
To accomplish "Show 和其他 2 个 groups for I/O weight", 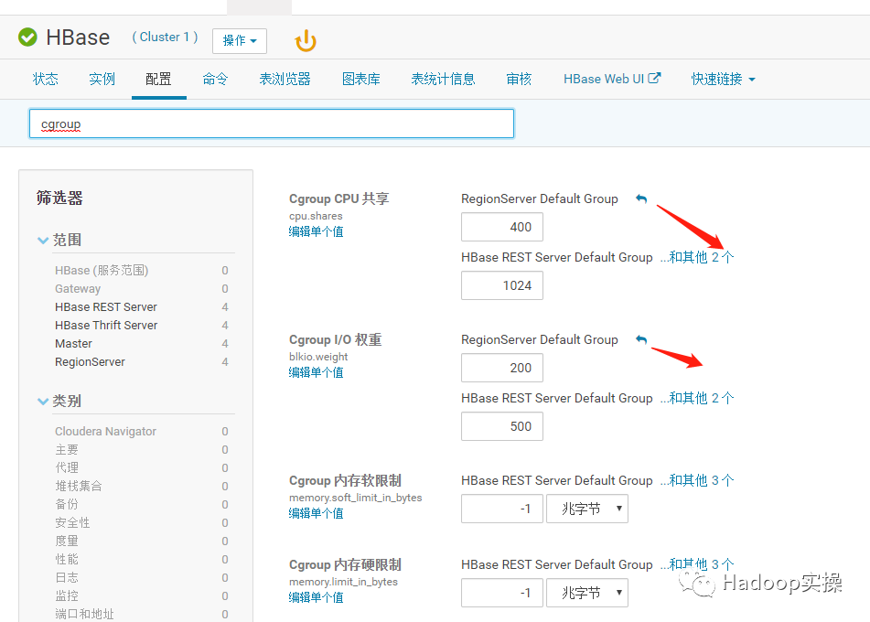I will pos(697,399).
